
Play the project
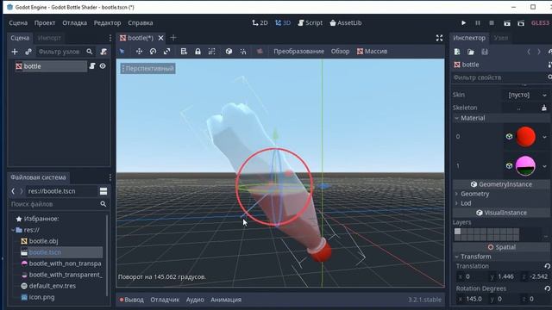point(464,23)
